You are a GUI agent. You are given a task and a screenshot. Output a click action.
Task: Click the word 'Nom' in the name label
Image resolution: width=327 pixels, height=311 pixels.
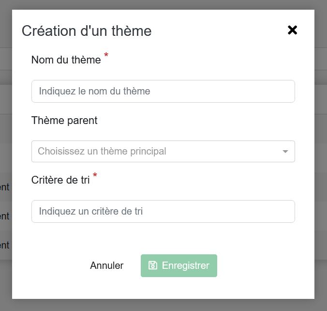41,60
